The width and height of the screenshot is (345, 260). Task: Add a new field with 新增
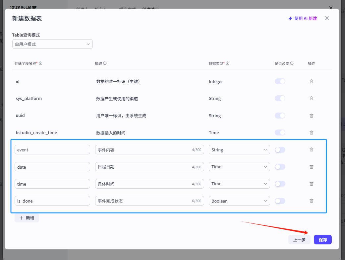[27, 218]
